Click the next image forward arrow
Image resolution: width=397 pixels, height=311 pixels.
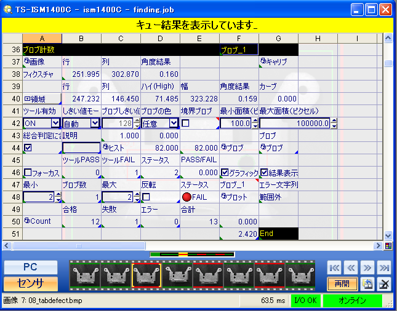click(367, 267)
